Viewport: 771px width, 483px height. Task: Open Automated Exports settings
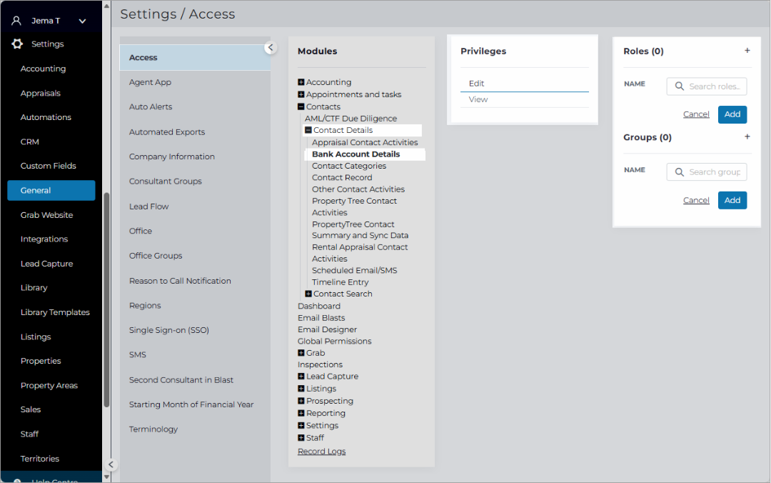coord(166,132)
